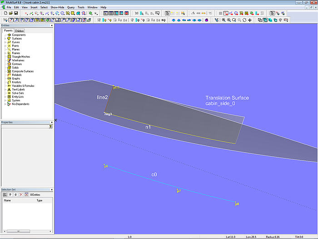Click the Type column header
Screen dimensions: 318x239
click(40, 200)
